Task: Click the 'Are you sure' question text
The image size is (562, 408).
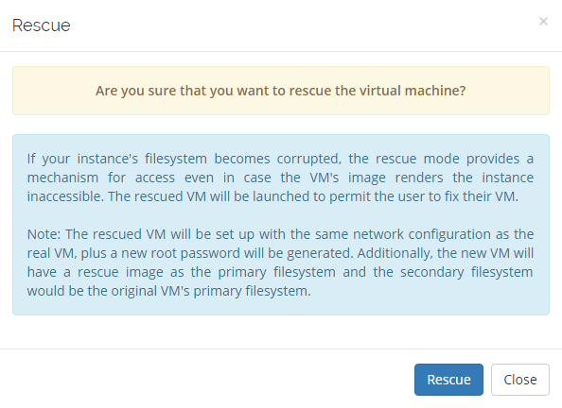Action: click(x=281, y=91)
